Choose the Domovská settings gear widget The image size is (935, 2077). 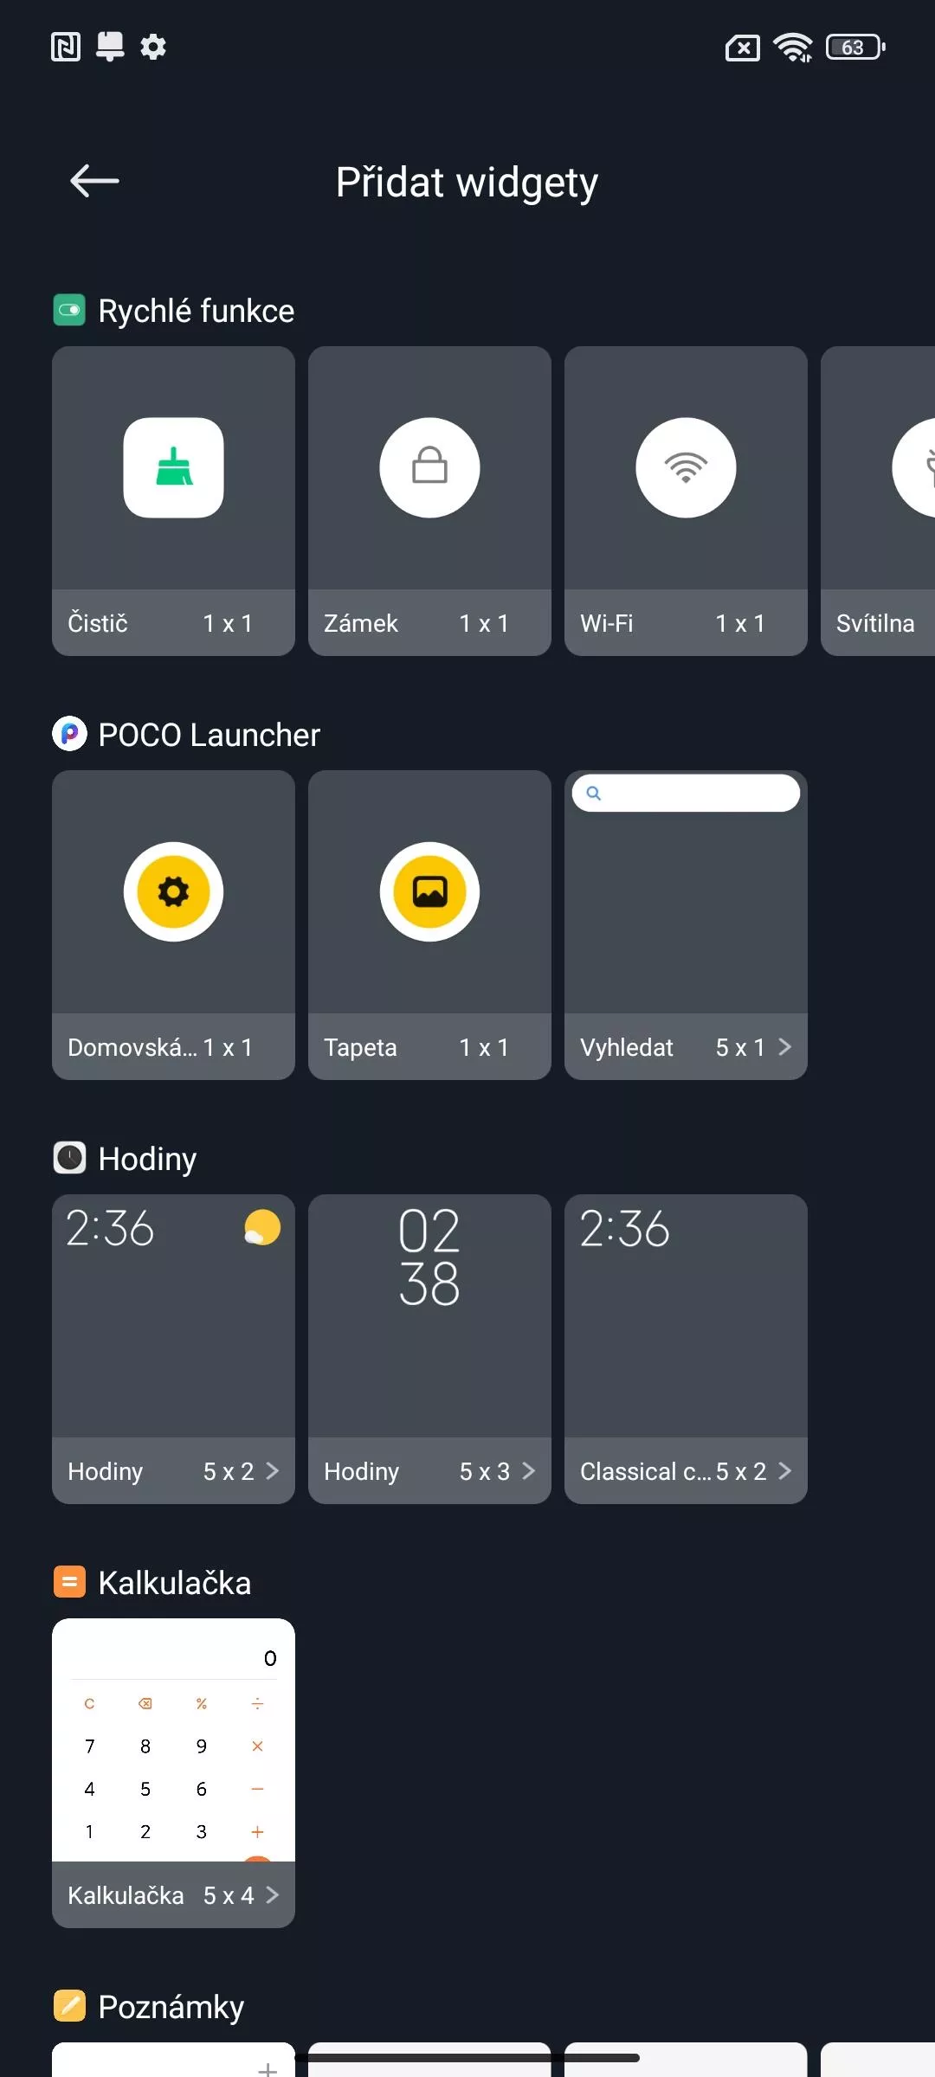[x=173, y=891]
